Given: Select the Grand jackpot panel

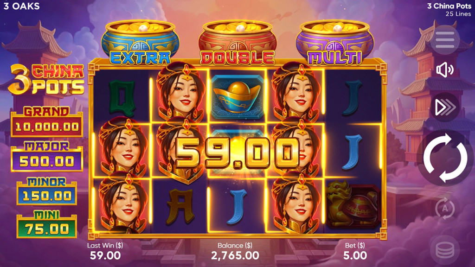Looking at the screenshot, I should pos(47,122).
